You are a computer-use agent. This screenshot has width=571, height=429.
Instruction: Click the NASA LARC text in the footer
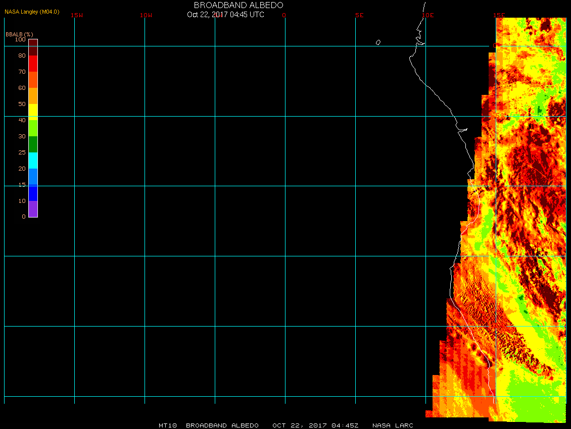coord(393,425)
